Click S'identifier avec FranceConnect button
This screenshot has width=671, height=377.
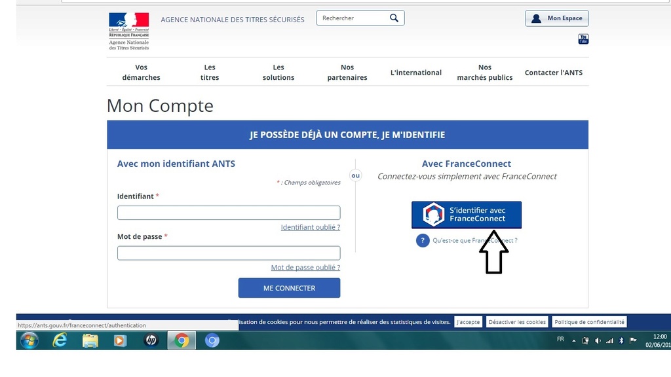(x=467, y=215)
